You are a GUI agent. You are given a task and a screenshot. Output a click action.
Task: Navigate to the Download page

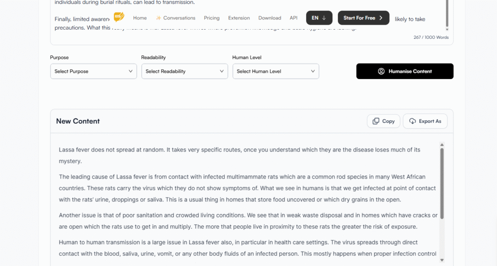coord(270,18)
